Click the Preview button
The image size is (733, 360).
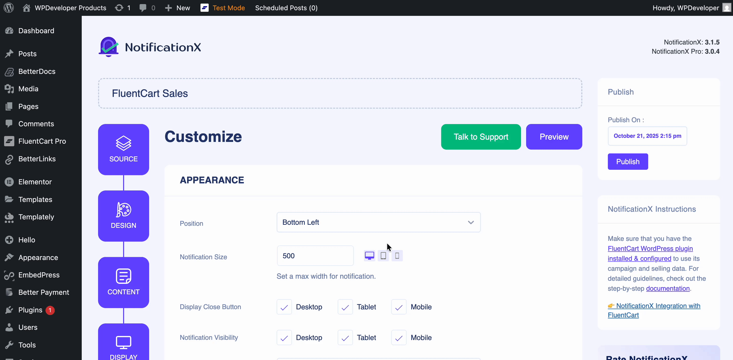point(554,137)
